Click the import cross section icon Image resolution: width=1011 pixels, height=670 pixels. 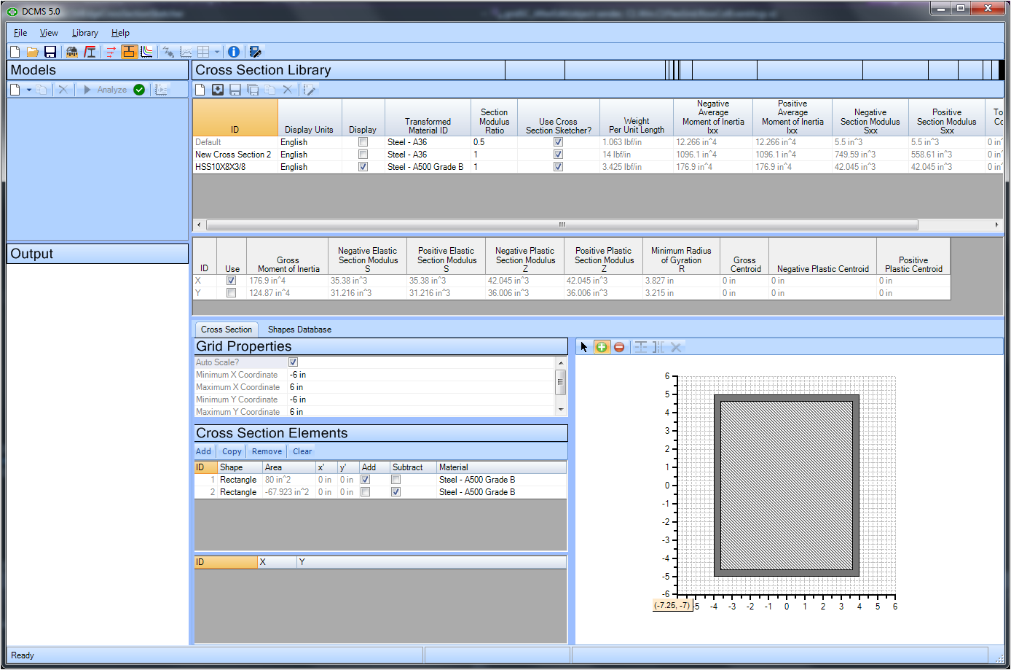point(218,90)
